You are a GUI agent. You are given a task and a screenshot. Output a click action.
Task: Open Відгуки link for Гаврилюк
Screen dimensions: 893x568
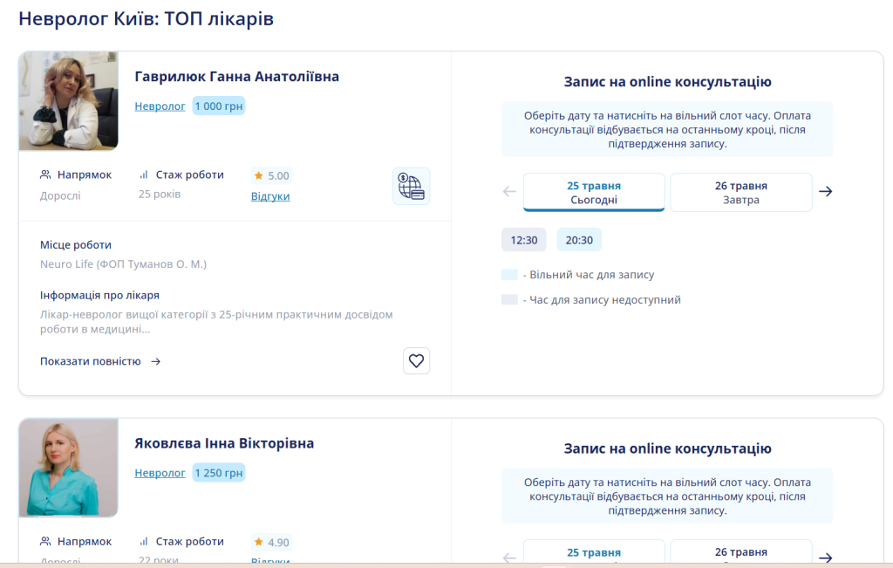click(x=270, y=196)
